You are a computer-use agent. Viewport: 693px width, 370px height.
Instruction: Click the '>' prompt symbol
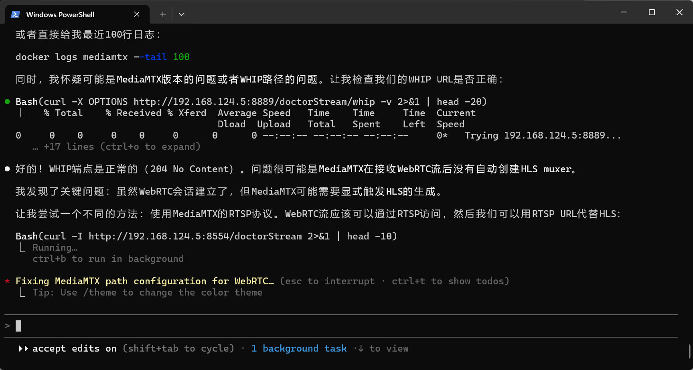click(7, 326)
